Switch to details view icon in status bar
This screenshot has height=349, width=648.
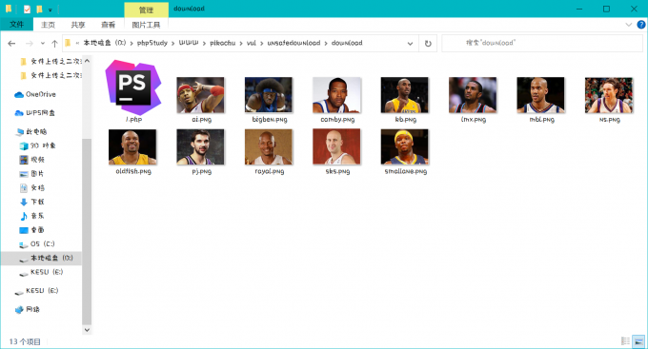625,341
